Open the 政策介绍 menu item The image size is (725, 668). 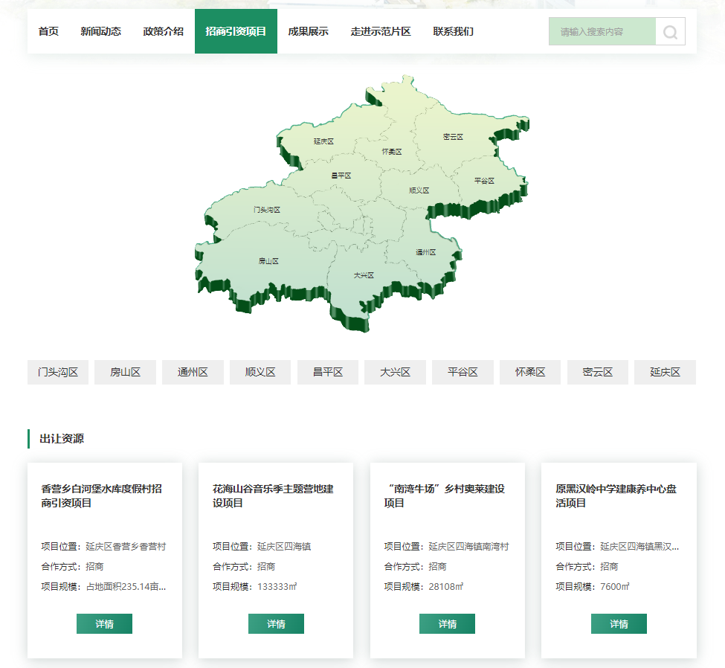pos(162,31)
